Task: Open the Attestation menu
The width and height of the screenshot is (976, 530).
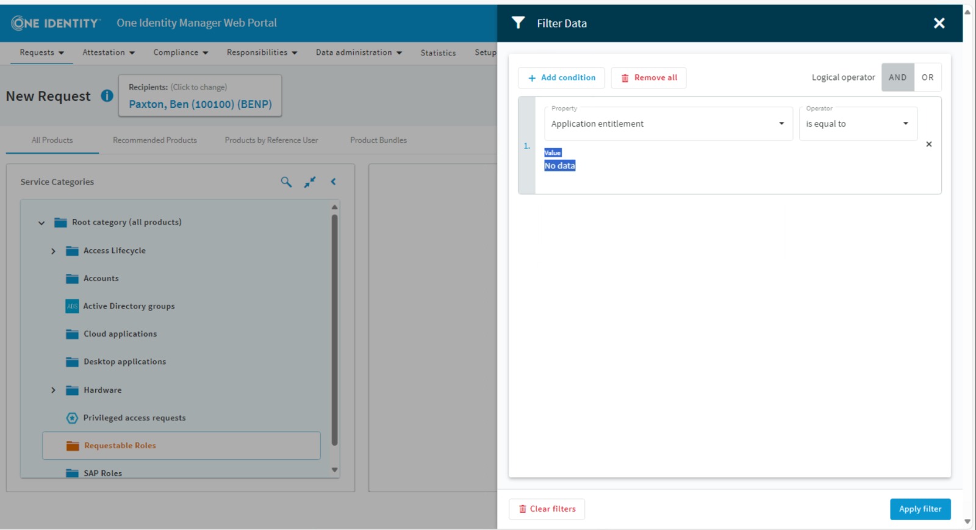Action: coord(109,52)
